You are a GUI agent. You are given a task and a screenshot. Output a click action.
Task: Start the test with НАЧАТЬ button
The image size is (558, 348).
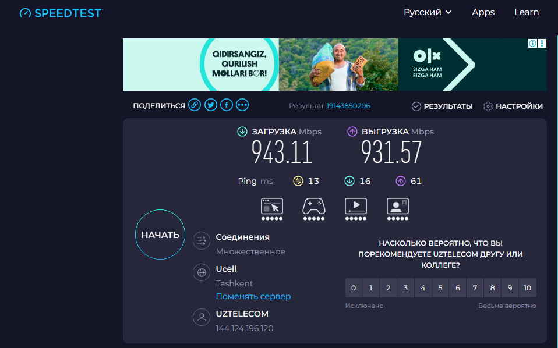tap(160, 235)
